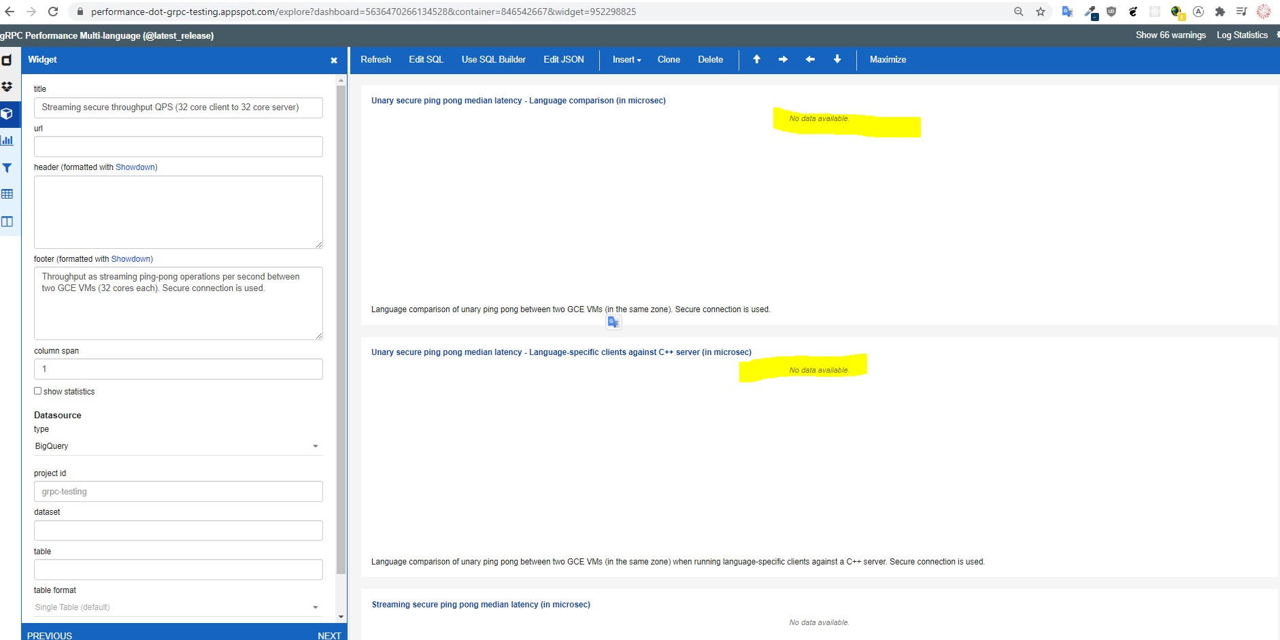Click the Clone button
The image size is (1280, 640).
point(669,60)
